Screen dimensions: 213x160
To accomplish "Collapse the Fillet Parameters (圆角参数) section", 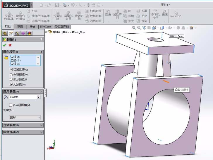I will click(x=42, y=92).
